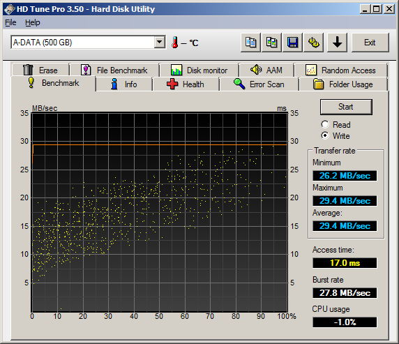
Task: Click the Start benchmark button
Action: [346, 107]
